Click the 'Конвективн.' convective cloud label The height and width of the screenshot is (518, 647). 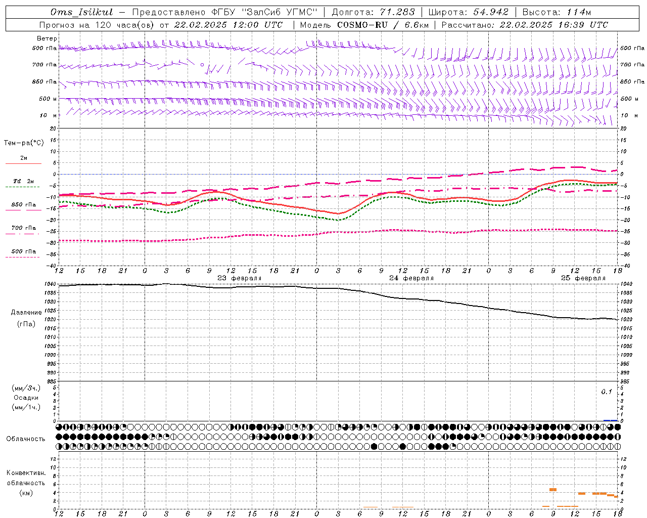26,473
